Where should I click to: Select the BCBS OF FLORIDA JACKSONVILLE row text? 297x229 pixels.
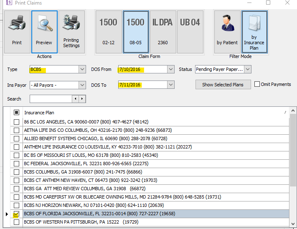100,214
